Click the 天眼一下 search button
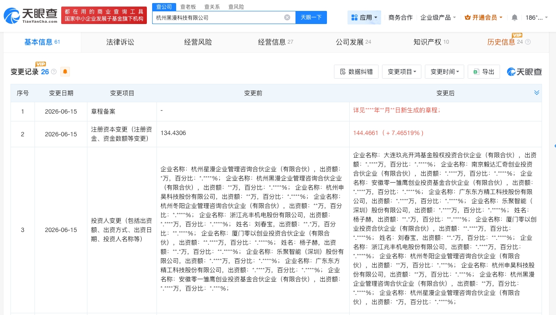The image size is (556, 315). (311, 17)
